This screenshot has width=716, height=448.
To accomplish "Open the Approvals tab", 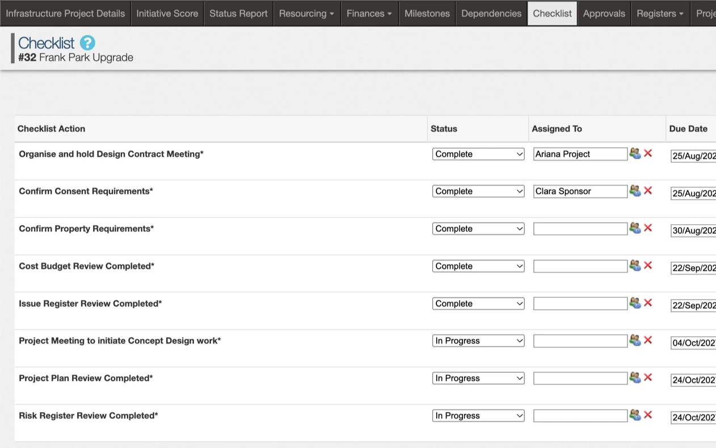I will (x=604, y=13).
